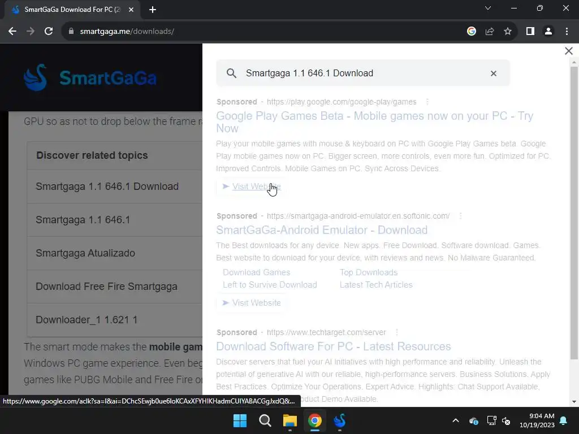Click the OneDrive cloud tray icon
Image resolution: width=579 pixels, height=434 pixels.
[x=474, y=420]
